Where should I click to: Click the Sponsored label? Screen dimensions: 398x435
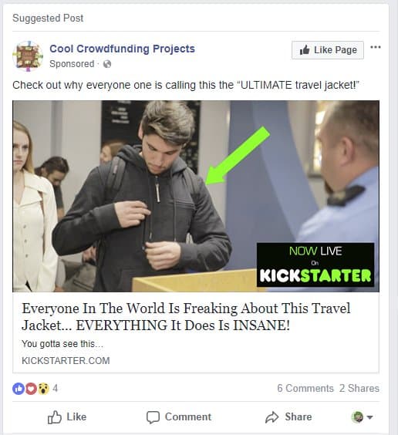[72, 64]
